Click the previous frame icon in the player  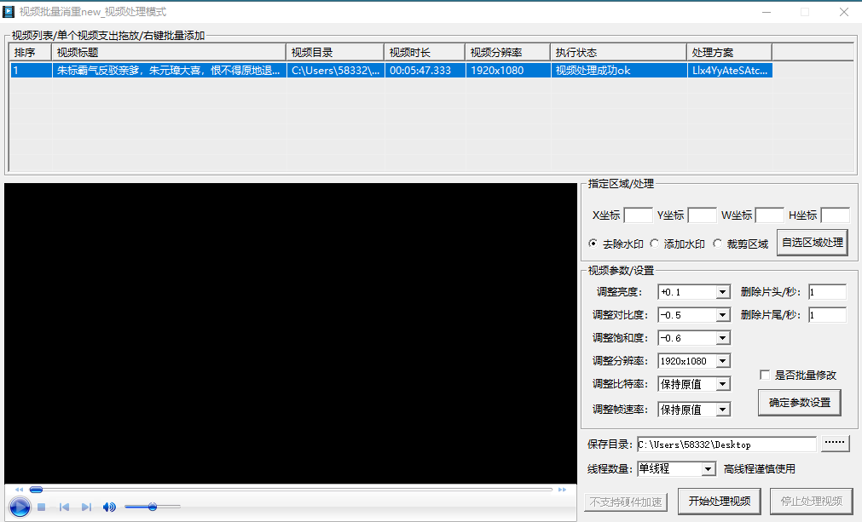(63, 507)
